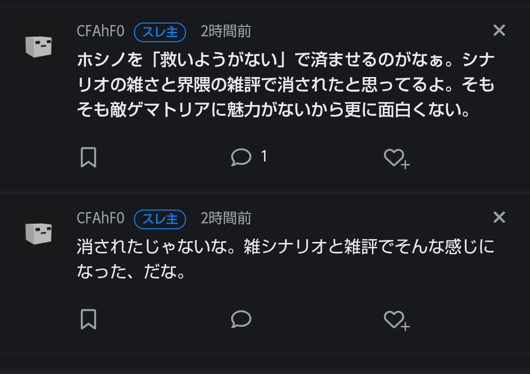Bookmark the post starting with ホシノを
530x374 pixels.
point(88,158)
